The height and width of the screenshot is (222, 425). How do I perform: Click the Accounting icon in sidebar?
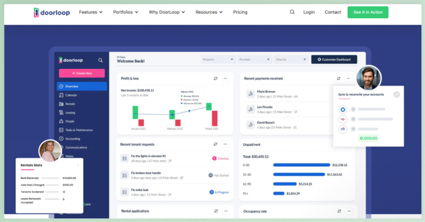pos(61,139)
